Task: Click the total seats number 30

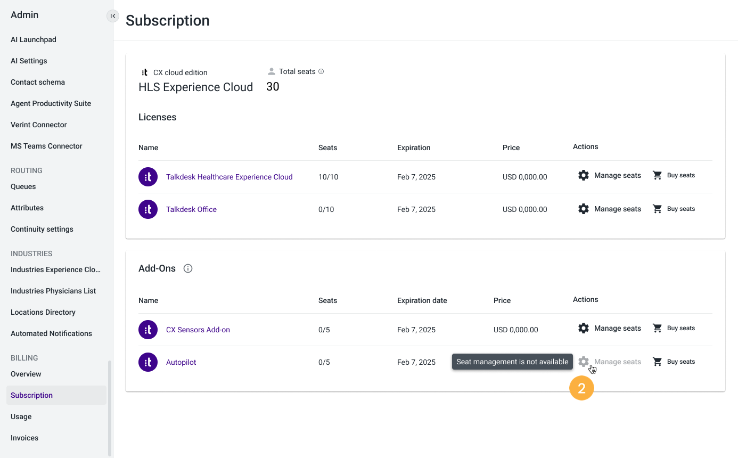Action: [273, 87]
